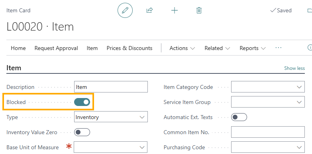
Task: Open the Service Item Group dropdown
Action: coord(268,102)
